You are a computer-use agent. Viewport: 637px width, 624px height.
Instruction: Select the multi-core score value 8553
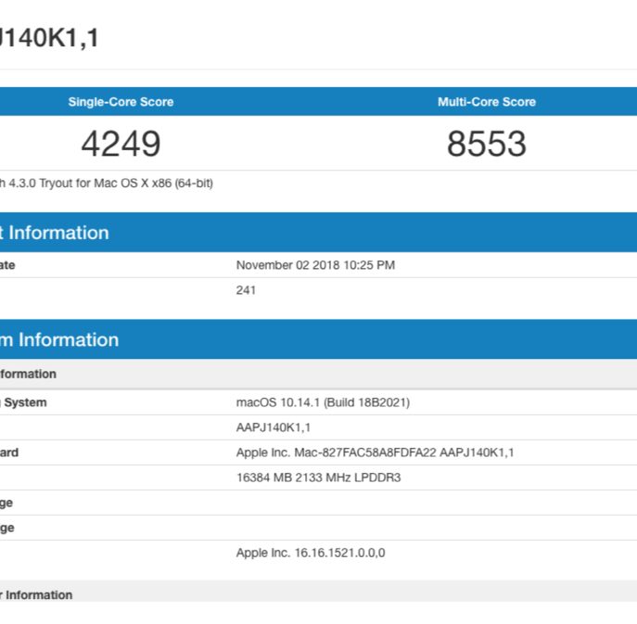click(486, 144)
